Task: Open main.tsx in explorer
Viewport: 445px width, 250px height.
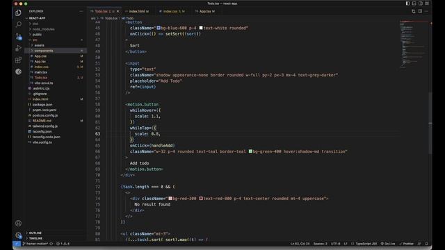Action: 40,72
